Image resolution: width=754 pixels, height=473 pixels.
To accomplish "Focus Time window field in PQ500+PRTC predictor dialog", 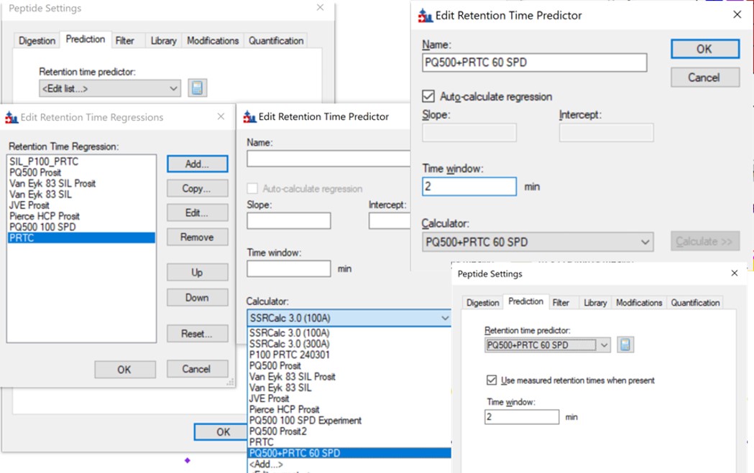I will coord(469,187).
